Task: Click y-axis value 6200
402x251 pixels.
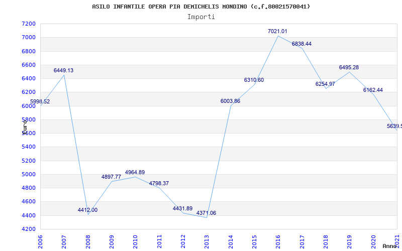Action: [x=29, y=92]
